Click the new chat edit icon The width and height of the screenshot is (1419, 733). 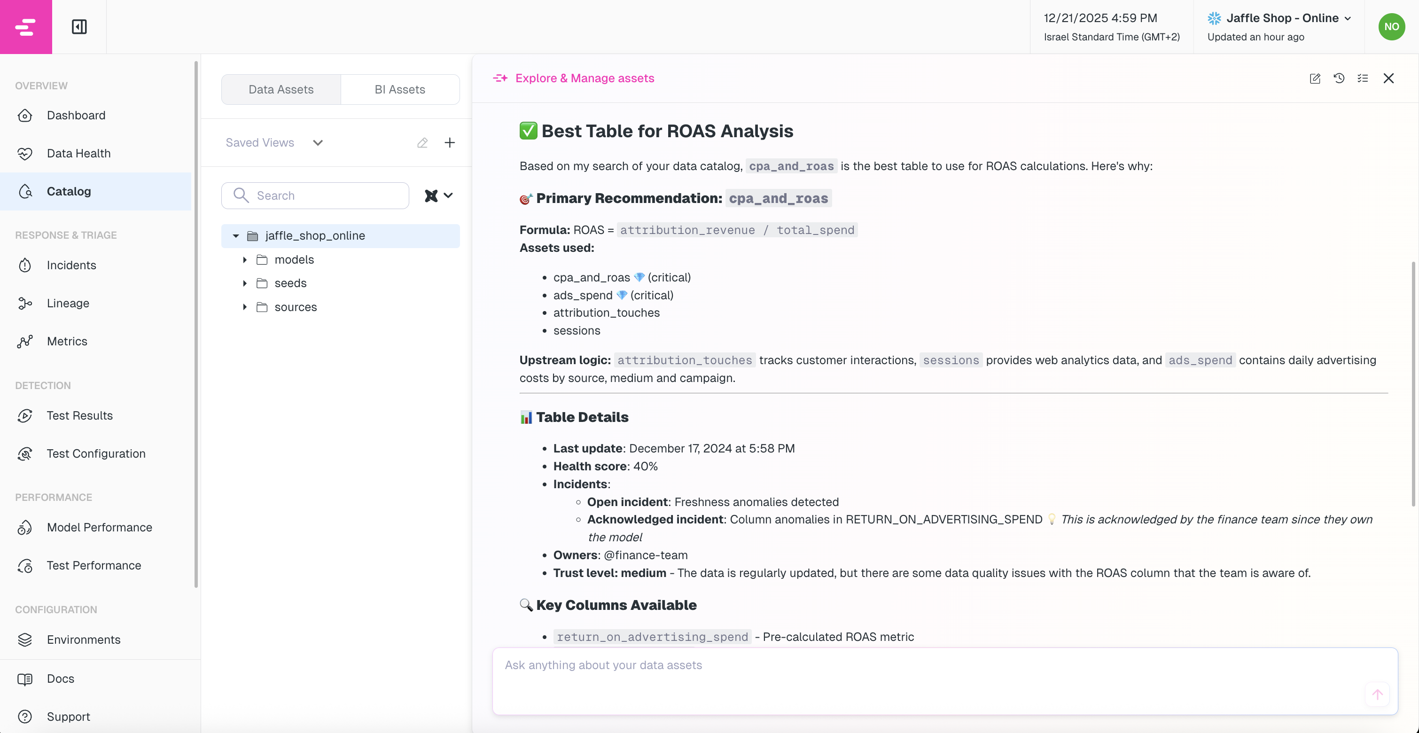[x=1315, y=78]
